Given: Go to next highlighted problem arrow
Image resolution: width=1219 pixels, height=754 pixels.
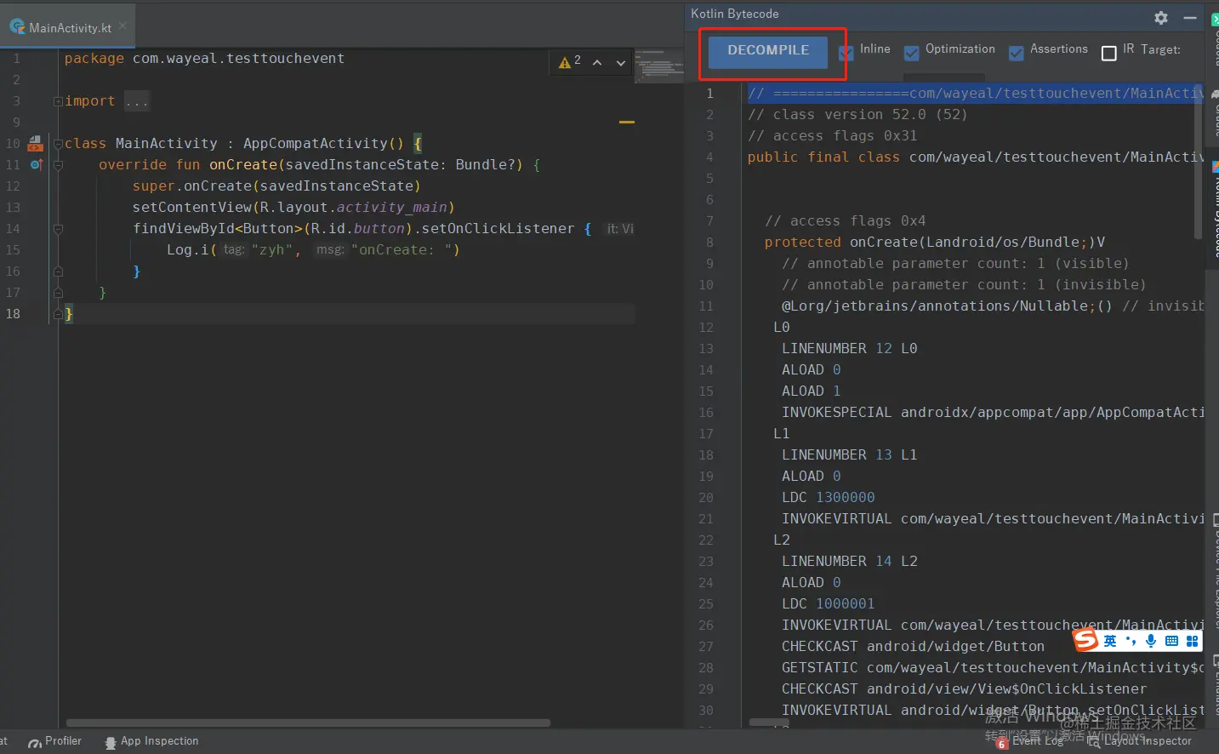Looking at the screenshot, I should 621,62.
